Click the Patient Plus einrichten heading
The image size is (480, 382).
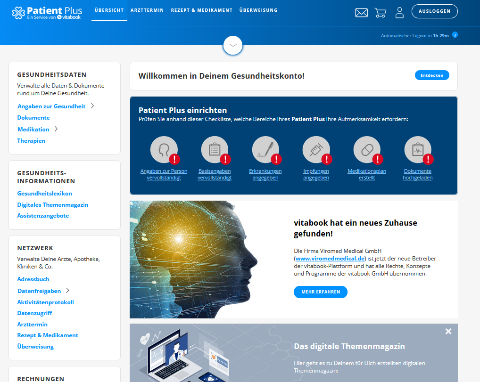tap(183, 110)
